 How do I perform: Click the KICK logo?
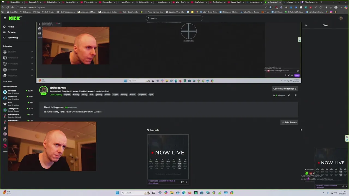15,18
